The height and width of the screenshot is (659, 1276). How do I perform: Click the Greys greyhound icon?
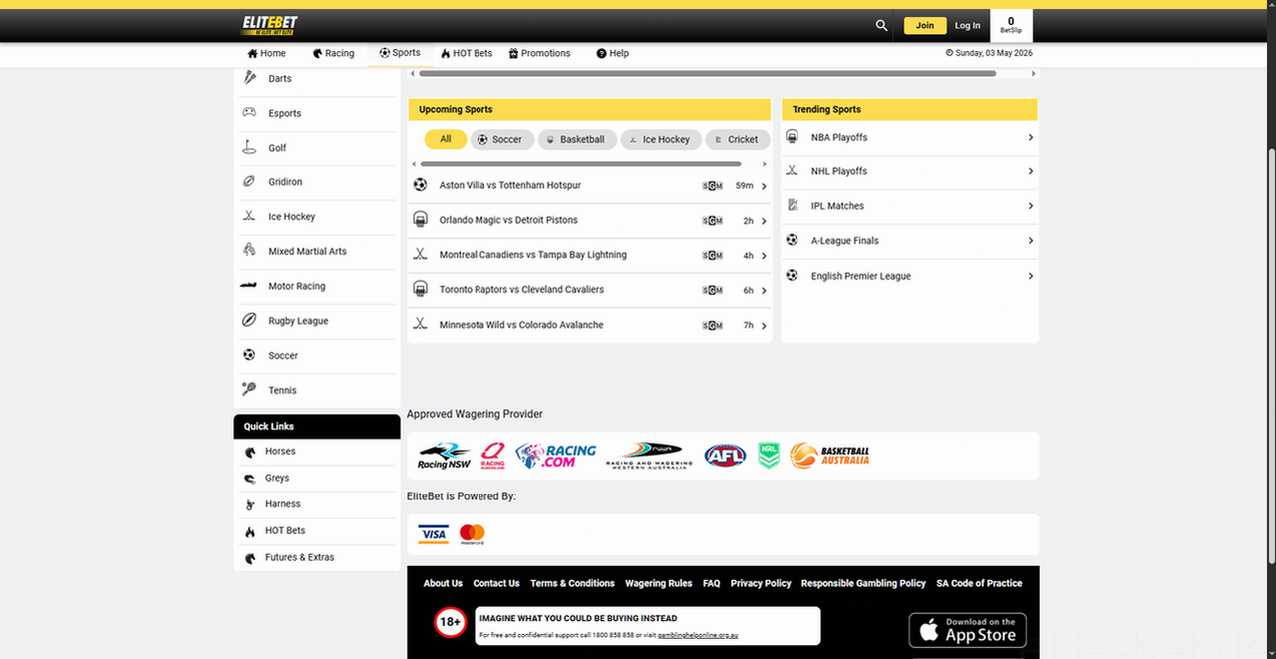click(250, 479)
